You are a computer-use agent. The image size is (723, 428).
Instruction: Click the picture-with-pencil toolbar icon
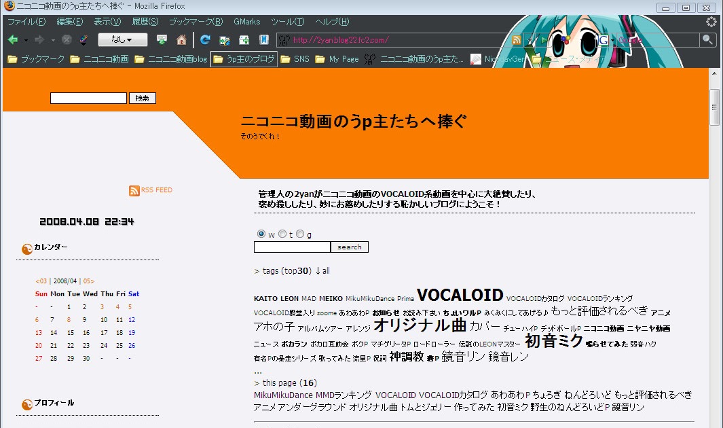coord(225,41)
